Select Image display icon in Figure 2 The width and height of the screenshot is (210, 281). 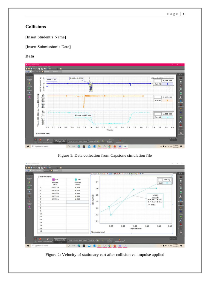pyautogui.click(x=181, y=217)
